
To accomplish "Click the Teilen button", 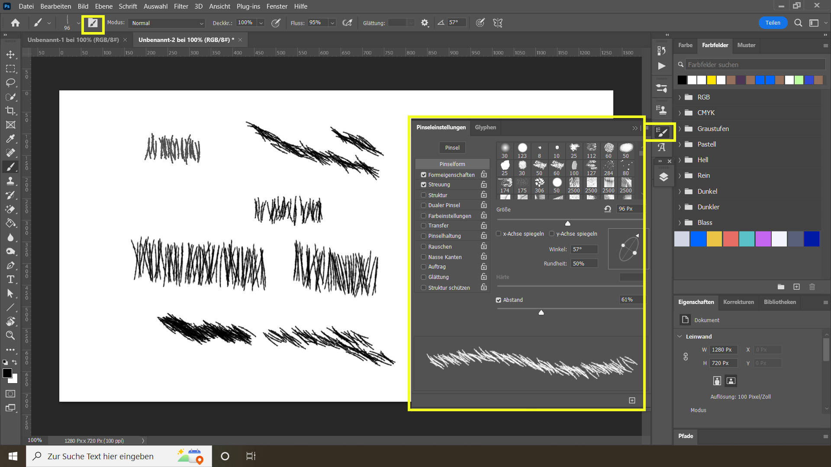I will [773, 23].
